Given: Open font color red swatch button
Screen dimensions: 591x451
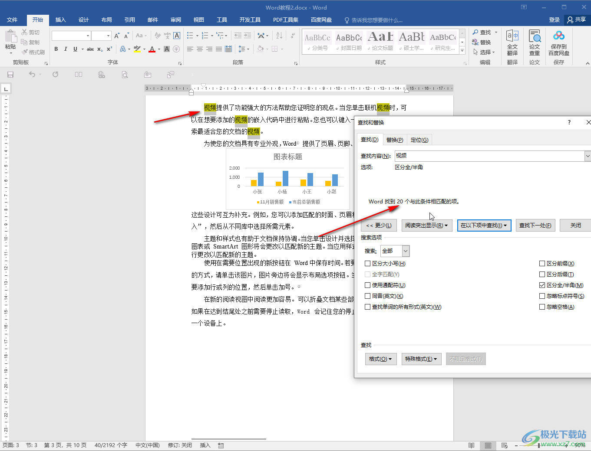Looking at the screenshot, I should click(152, 49).
